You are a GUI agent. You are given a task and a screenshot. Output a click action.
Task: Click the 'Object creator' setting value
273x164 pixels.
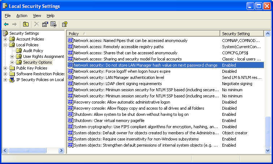[235, 133]
